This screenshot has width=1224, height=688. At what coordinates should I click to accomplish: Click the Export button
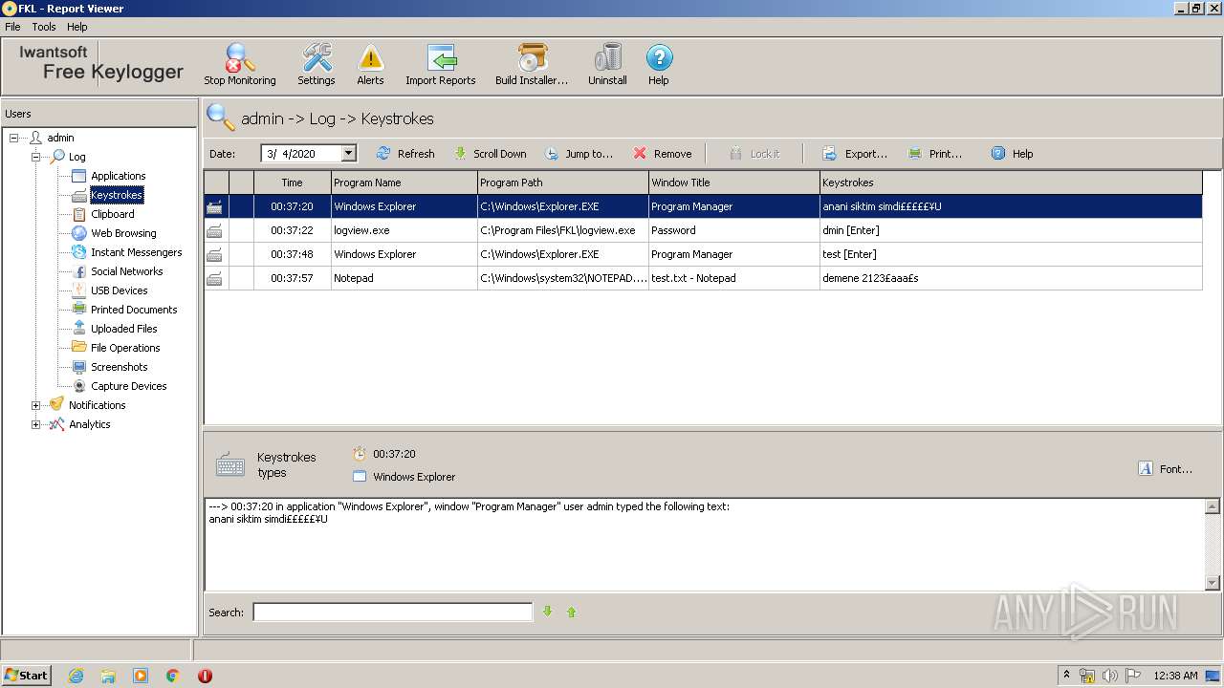(855, 153)
